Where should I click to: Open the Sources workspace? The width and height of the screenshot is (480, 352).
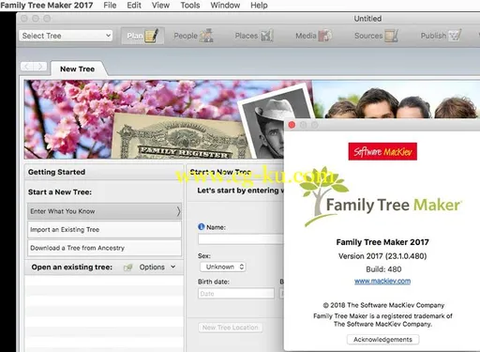click(x=376, y=36)
